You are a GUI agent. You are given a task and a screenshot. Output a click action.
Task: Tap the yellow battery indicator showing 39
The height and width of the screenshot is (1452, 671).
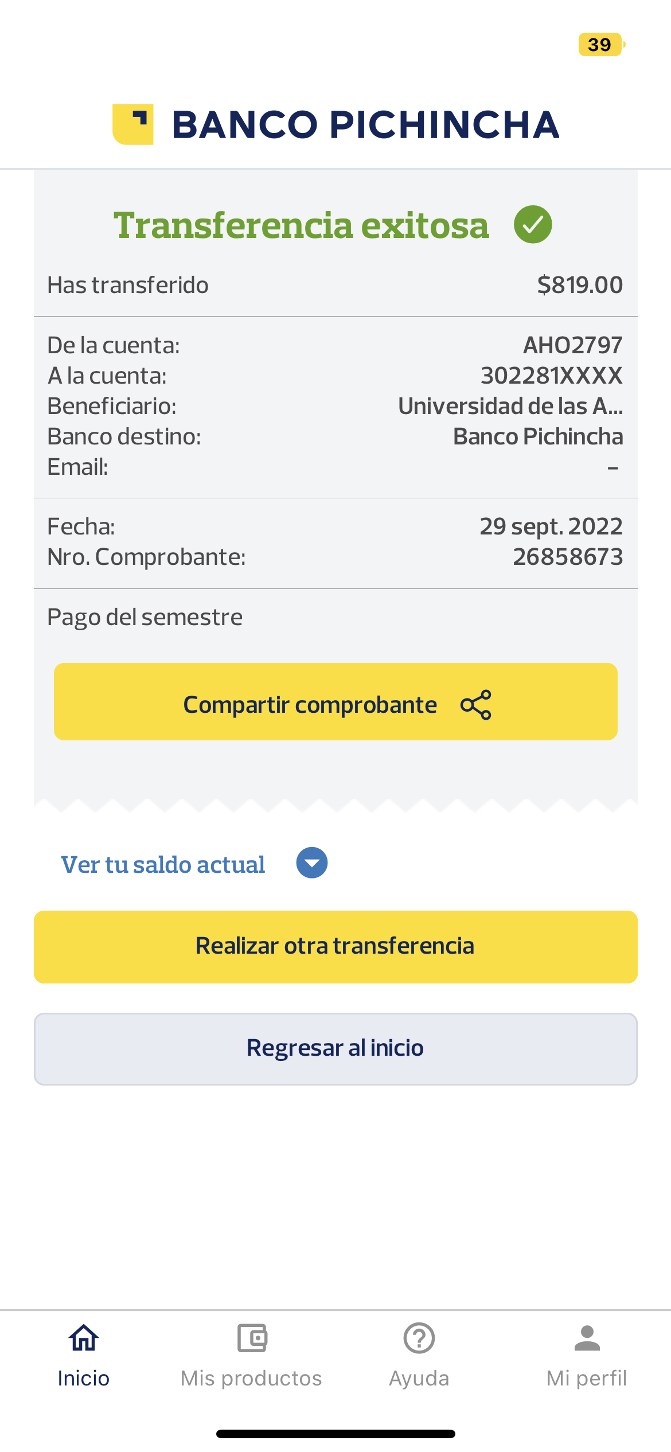pos(600,45)
